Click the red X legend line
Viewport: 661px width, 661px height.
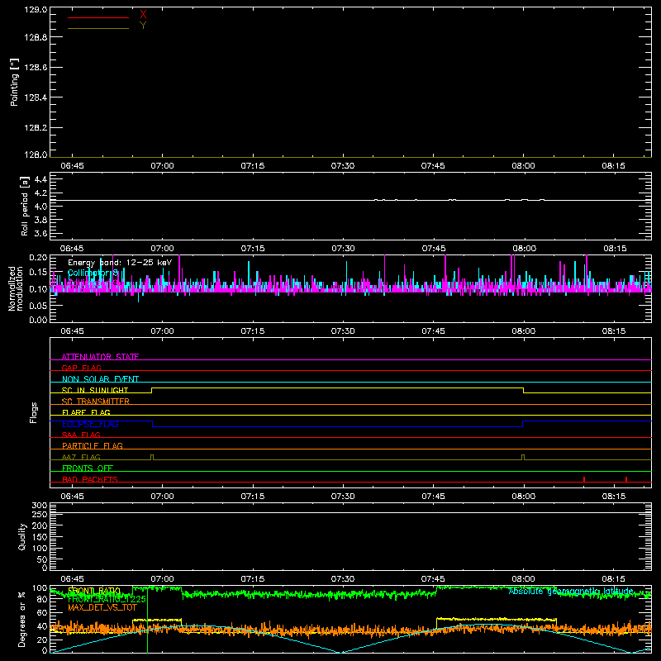point(98,17)
